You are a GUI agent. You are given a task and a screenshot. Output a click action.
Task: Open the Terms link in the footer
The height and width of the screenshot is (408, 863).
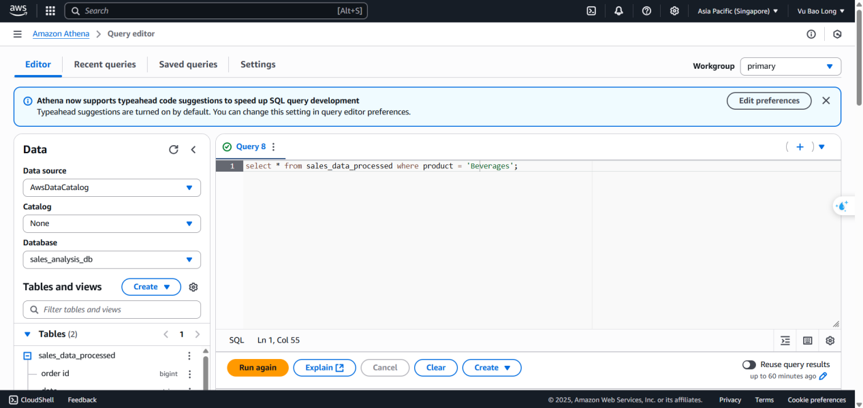(764, 400)
